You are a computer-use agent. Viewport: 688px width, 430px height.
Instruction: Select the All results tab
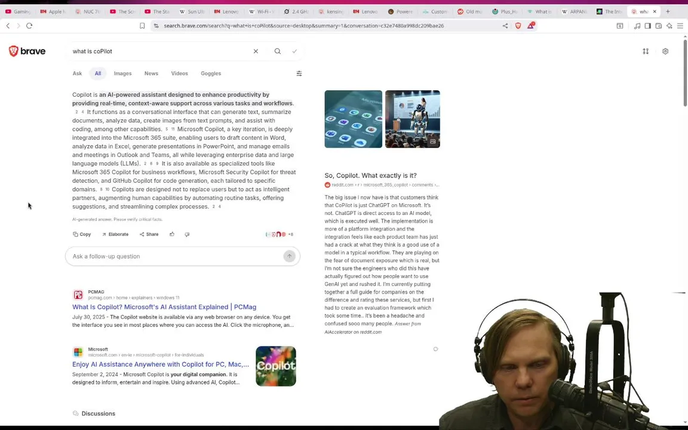[98, 73]
